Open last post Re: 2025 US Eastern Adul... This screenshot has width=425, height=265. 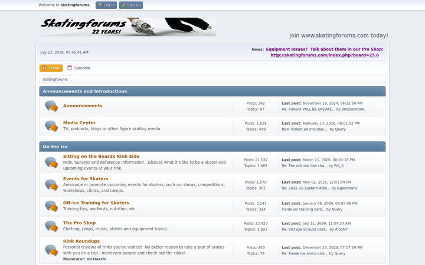[306, 188]
